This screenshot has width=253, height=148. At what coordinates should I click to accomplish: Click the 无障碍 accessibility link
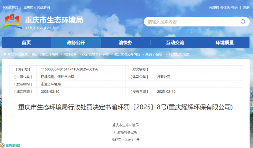click(214, 8)
